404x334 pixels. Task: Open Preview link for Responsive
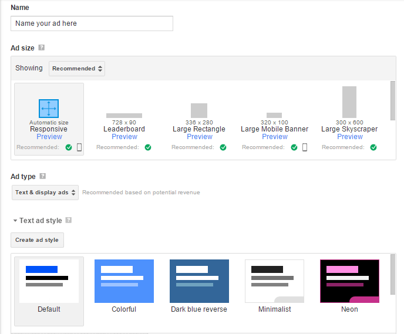click(49, 137)
